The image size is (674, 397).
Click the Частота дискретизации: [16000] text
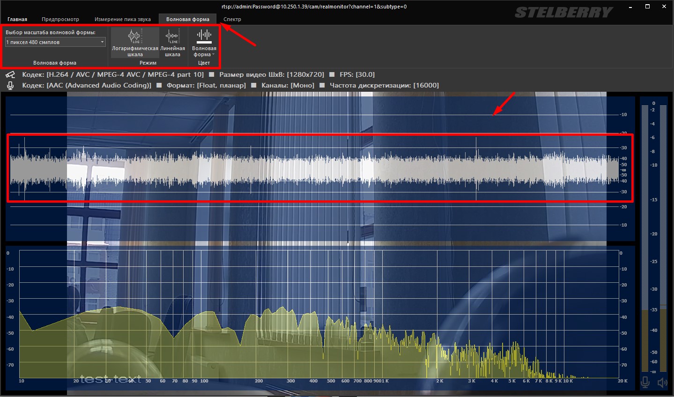[x=384, y=85]
